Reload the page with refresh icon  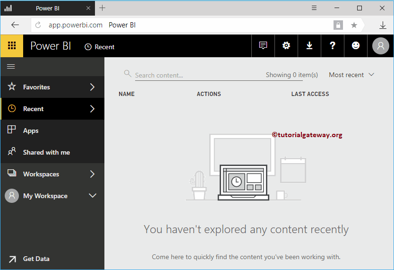[38, 25]
